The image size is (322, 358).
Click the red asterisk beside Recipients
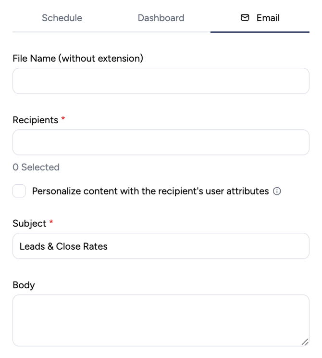tap(63, 118)
